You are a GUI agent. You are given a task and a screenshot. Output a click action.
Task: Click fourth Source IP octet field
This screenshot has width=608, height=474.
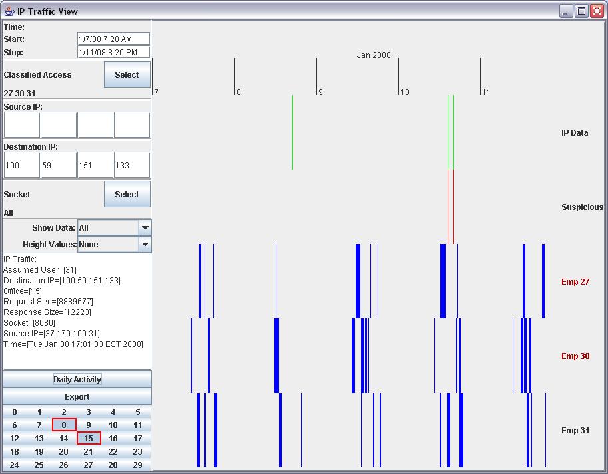click(x=132, y=124)
